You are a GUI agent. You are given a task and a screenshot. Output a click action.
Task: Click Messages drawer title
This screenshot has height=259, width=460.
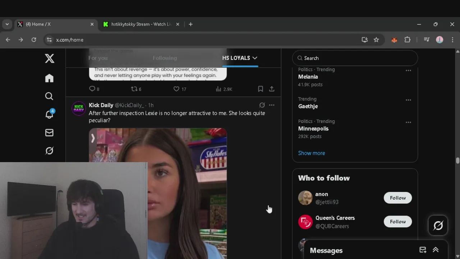326,250
